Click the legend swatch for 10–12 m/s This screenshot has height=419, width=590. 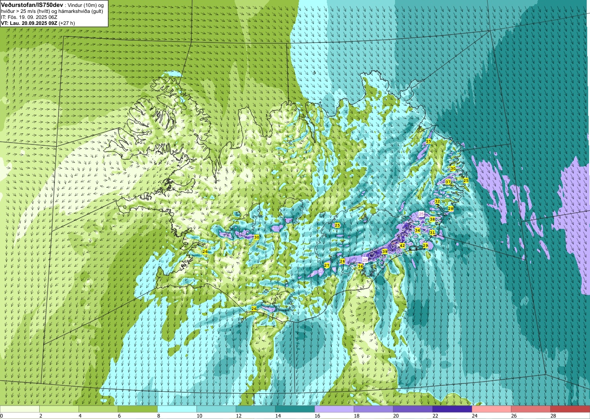216,409
